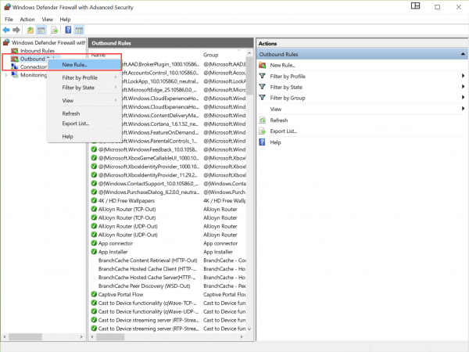
Task: Open Filter by State arrow in Actions pane
Action: click(x=463, y=87)
